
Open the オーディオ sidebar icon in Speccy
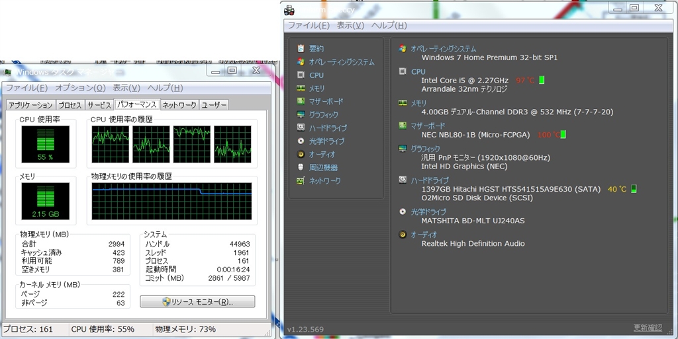[301, 154]
